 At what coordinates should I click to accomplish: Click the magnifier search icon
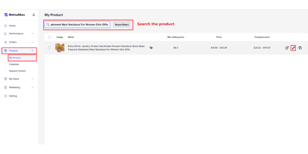[48, 25]
